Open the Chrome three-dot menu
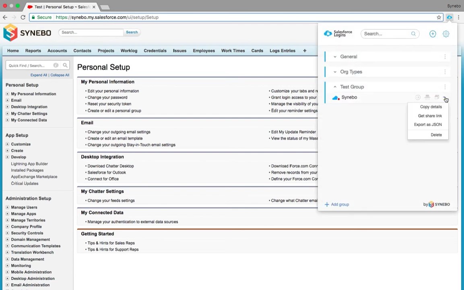Image resolution: width=464 pixels, height=290 pixels. click(459, 17)
